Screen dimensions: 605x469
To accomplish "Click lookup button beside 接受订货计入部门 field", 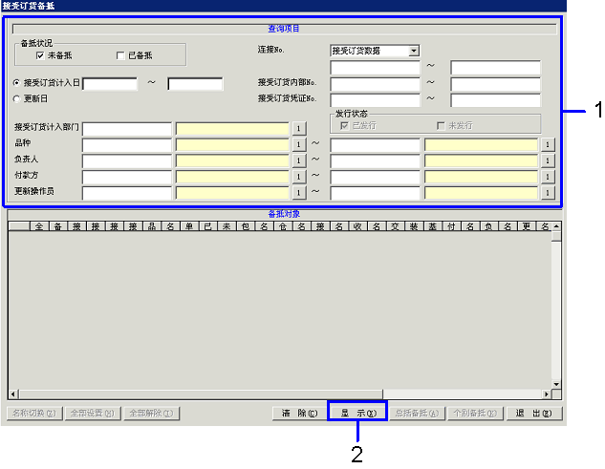I will coord(297,129).
